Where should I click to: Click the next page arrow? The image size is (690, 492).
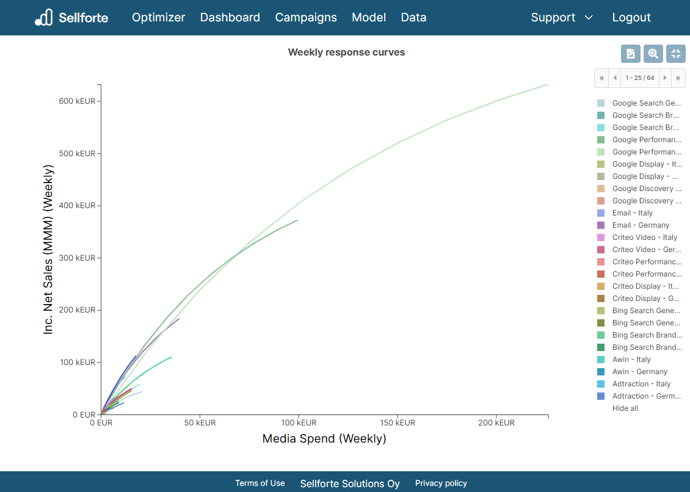(666, 78)
